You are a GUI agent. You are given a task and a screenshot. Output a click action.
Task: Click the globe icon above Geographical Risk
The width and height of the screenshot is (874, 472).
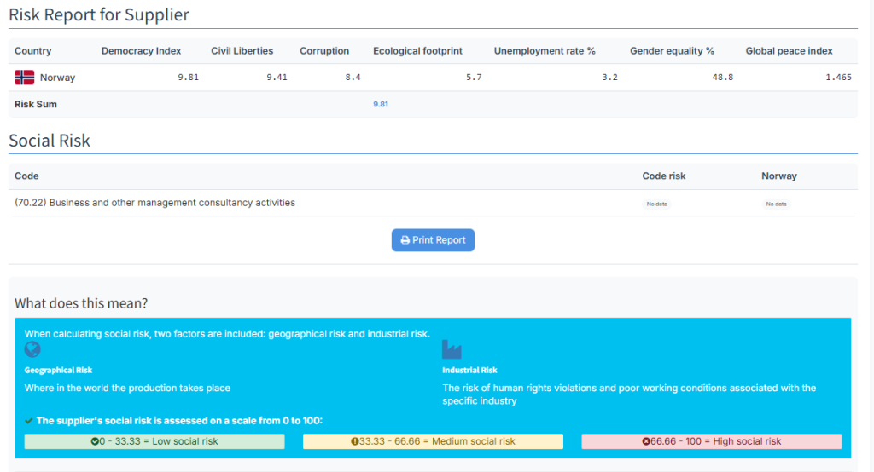pyautogui.click(x=32, y=349)
